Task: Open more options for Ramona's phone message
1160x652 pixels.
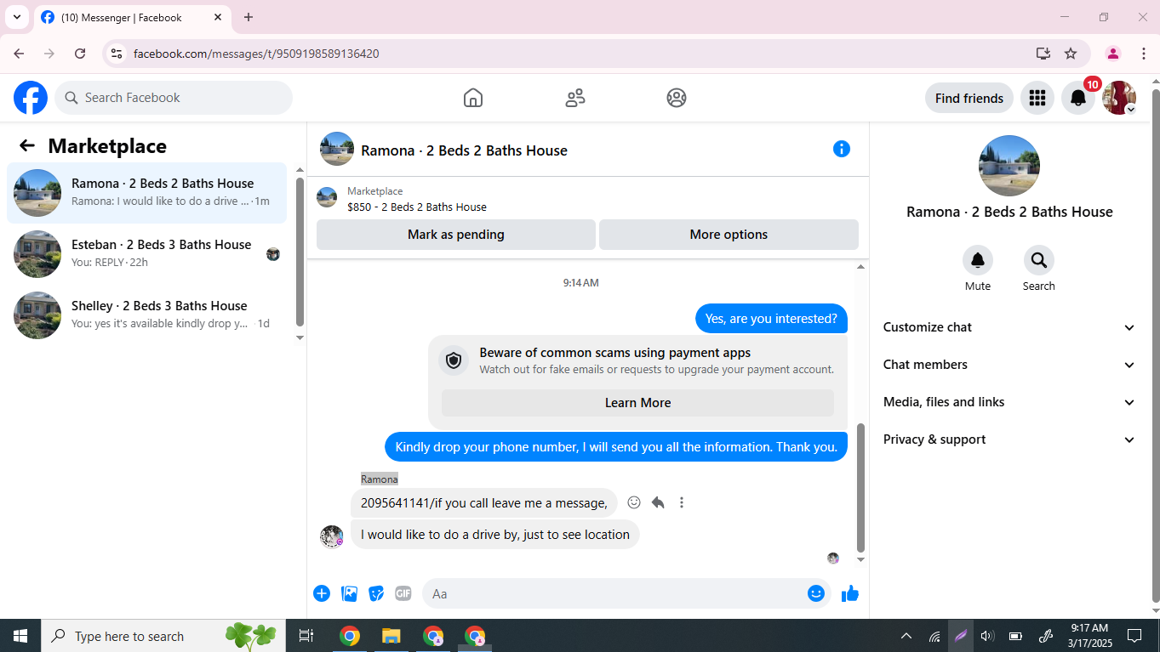Action: coord(682,502)
